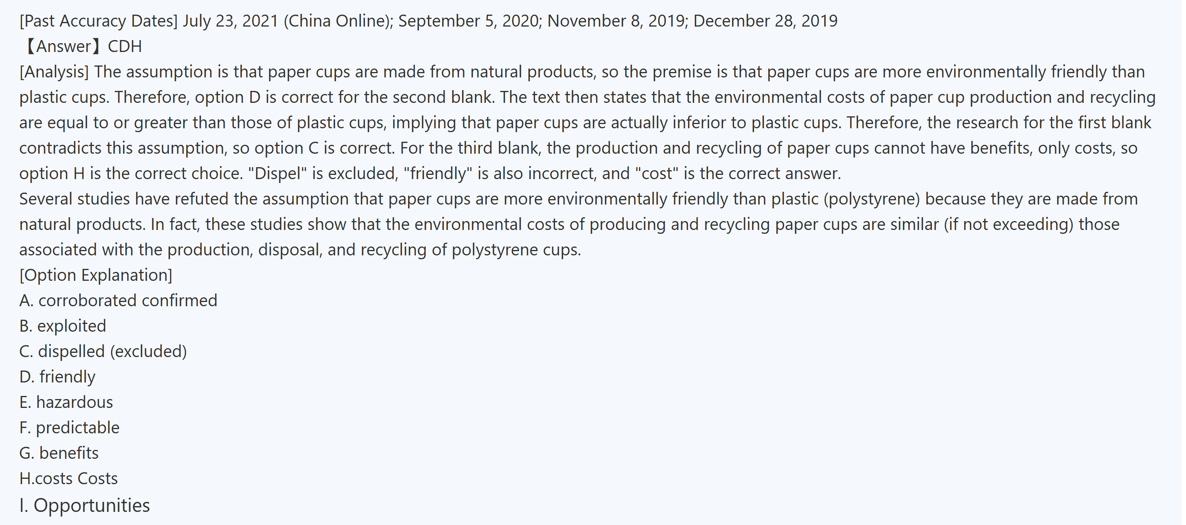Screen dimensions: 1186x525
Task: Click option I Opportunities
Action: pyautogui.click(x=84, y=505)
